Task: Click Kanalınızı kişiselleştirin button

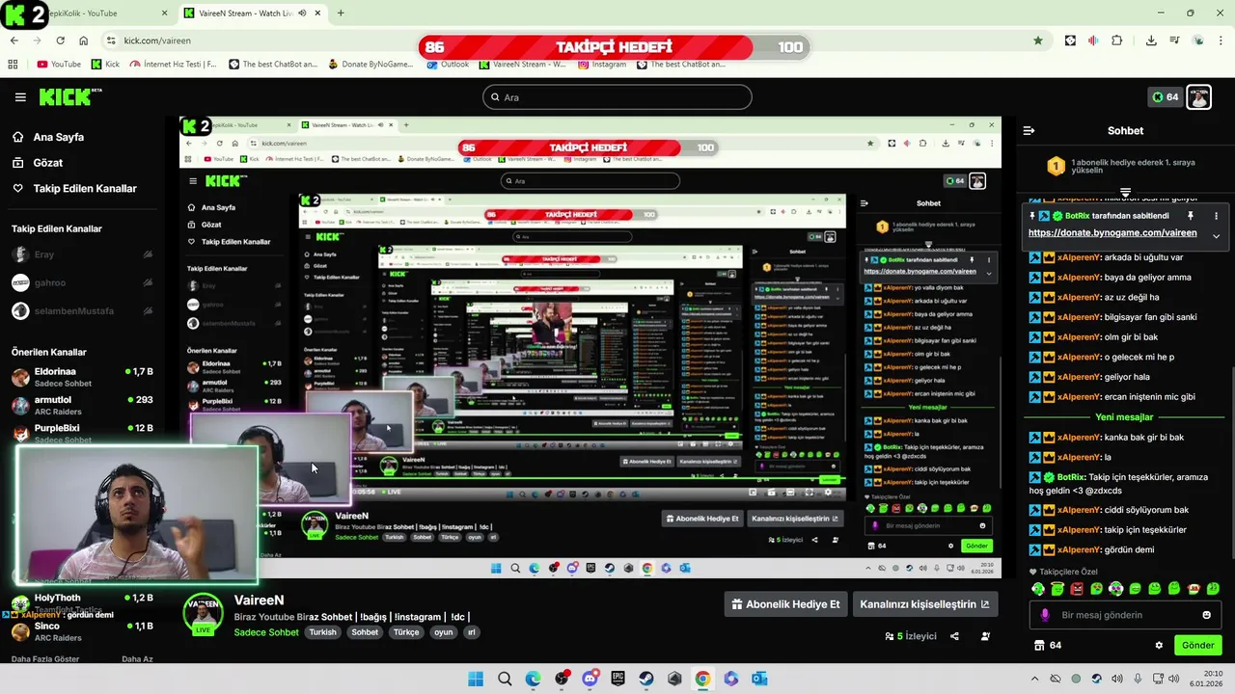Action: (924, 604)
